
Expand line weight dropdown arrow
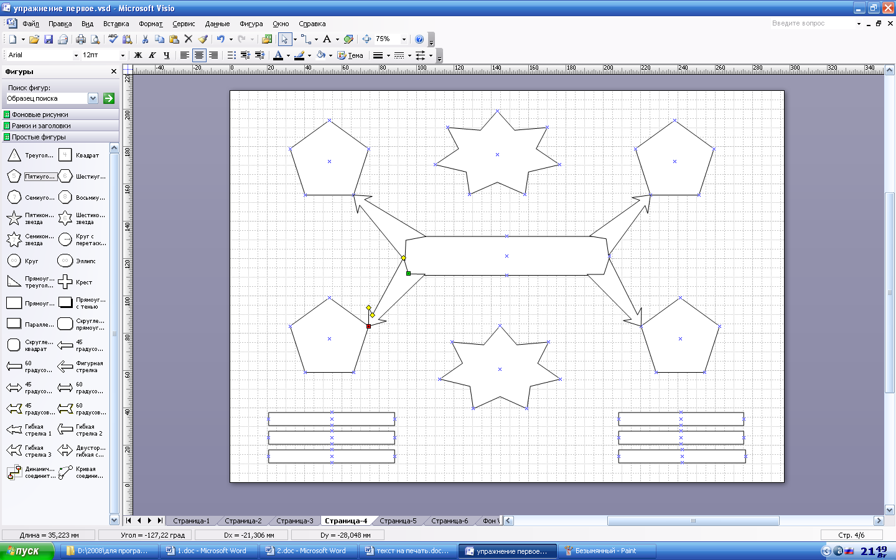pyautogui.click(x=388, y=55)
